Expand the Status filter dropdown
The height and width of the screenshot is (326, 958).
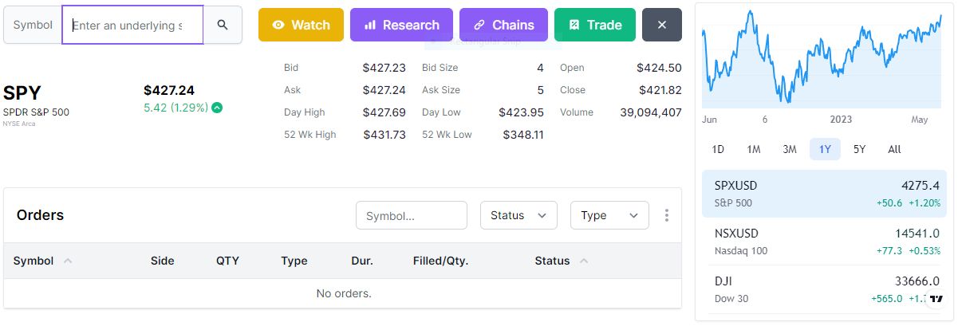(x=518, y=215)
